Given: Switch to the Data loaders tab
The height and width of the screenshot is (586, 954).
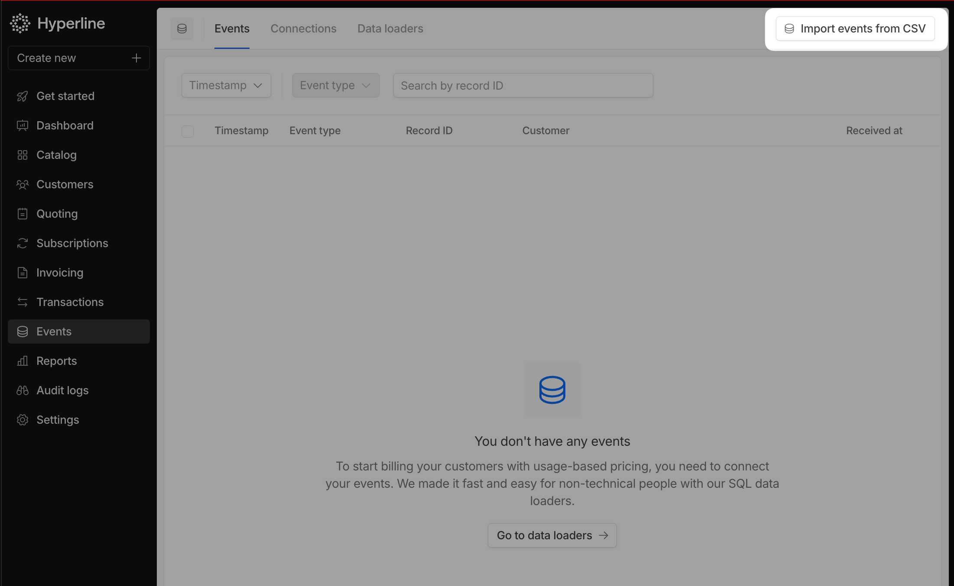Looking at the screenshot, I should click(x=390, y=29).
